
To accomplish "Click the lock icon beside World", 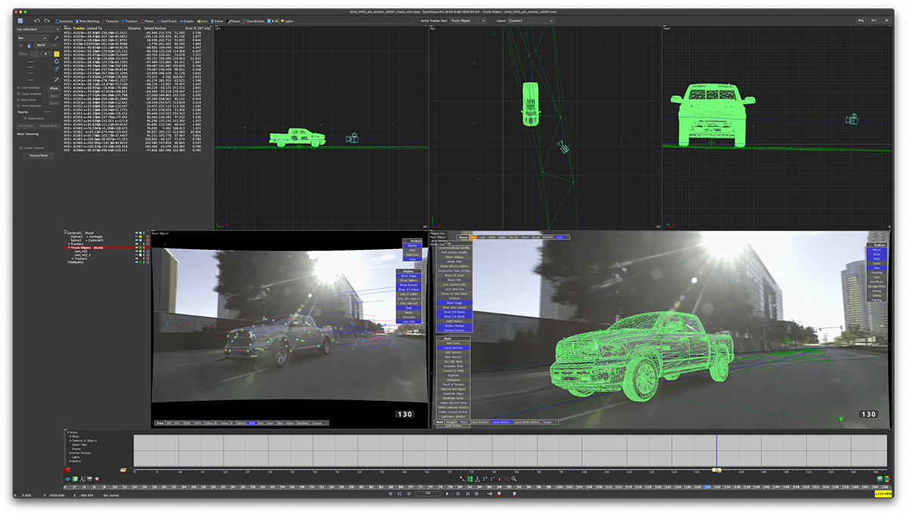I will click(x=29, y=46).
